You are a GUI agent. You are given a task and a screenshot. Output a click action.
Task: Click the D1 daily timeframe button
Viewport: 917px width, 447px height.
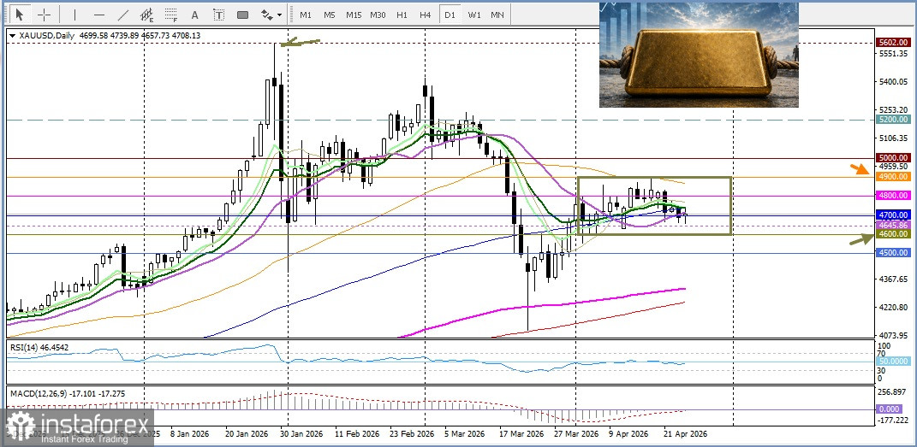pos(450,15)
